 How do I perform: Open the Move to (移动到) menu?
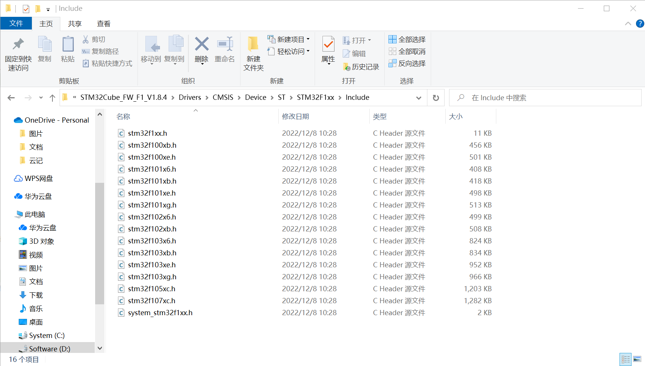(x=151, y=50)
